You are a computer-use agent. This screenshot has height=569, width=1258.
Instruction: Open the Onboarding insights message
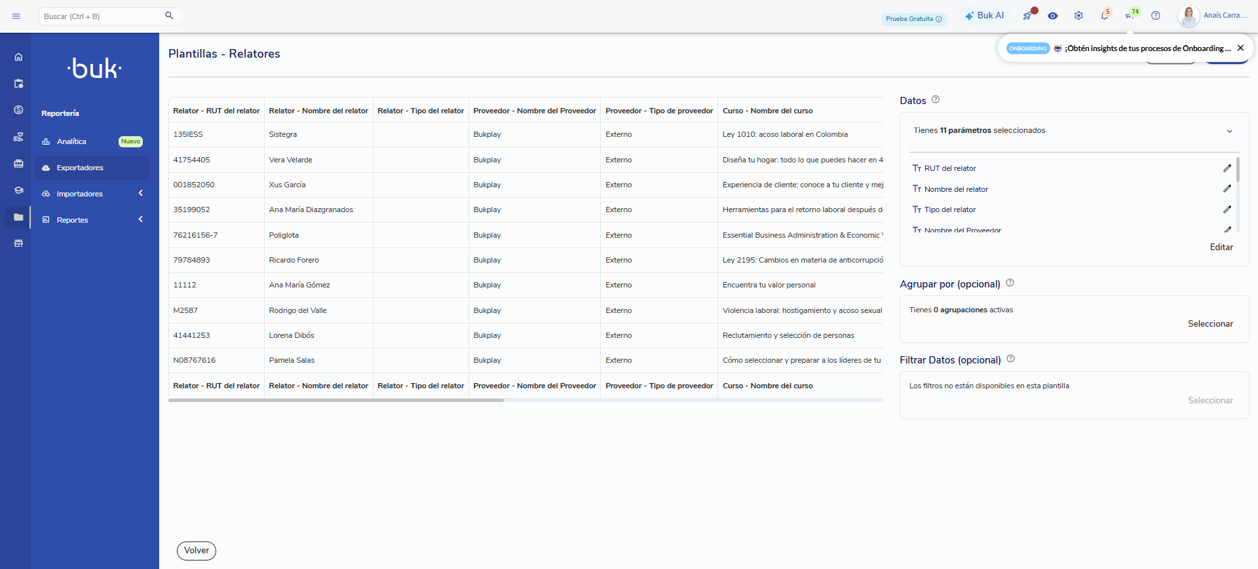pyautogui.click(x=1147, y=48)
